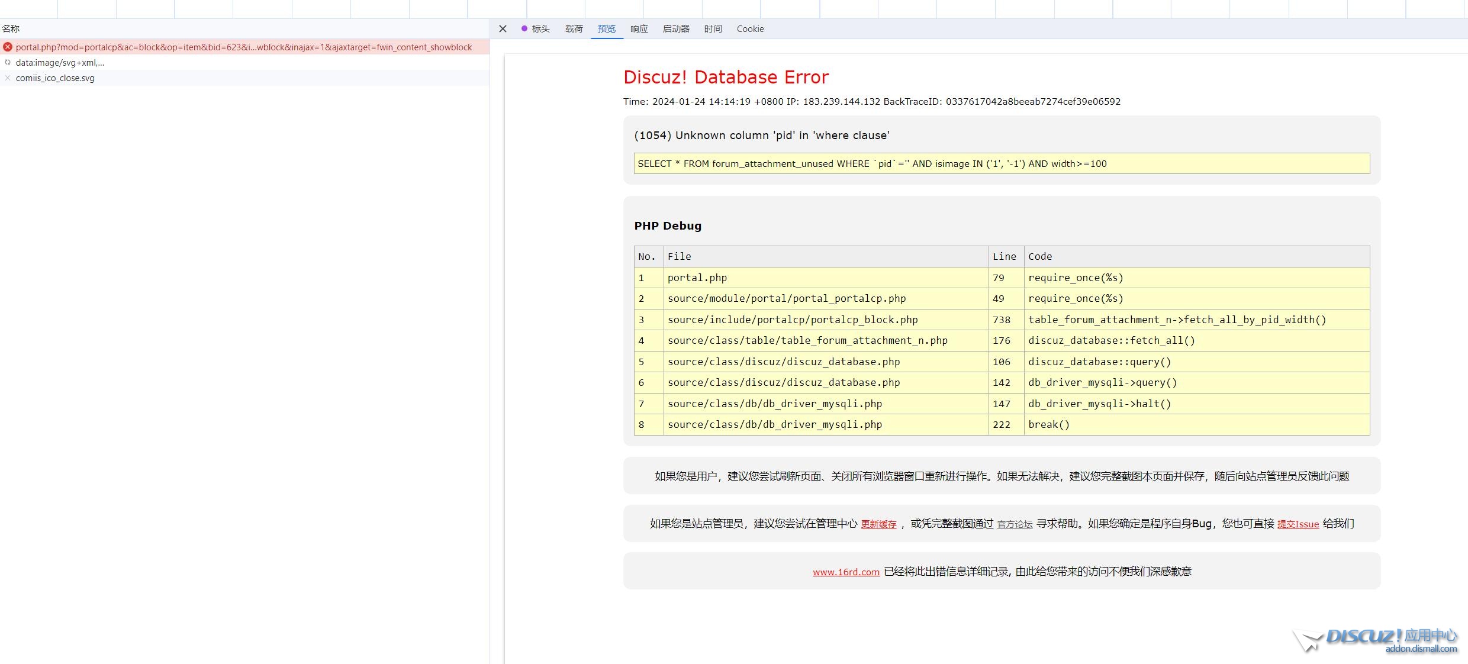This screenshot has height=664, width=1468.
Task: Open the www.16rd.com link
Action: 846,572
